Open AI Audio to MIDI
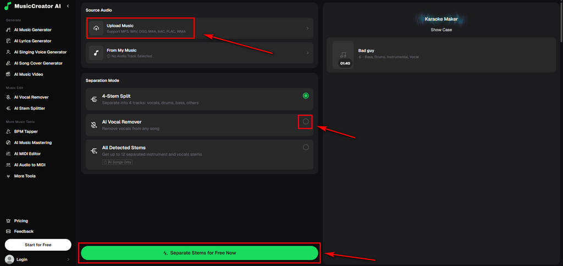The height and width of the screenshot is (266, 563). (x=30, y=165)
